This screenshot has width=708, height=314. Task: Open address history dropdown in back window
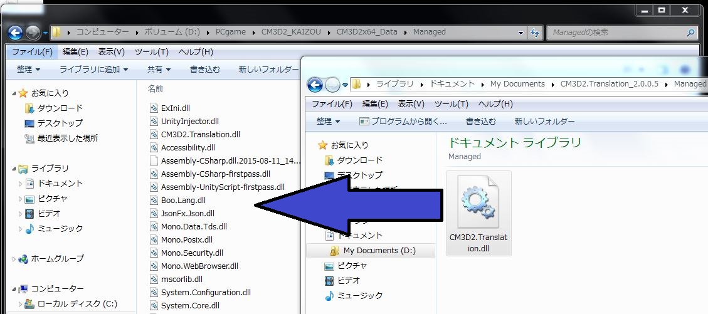pyautogui.click(x=522, y=33)
